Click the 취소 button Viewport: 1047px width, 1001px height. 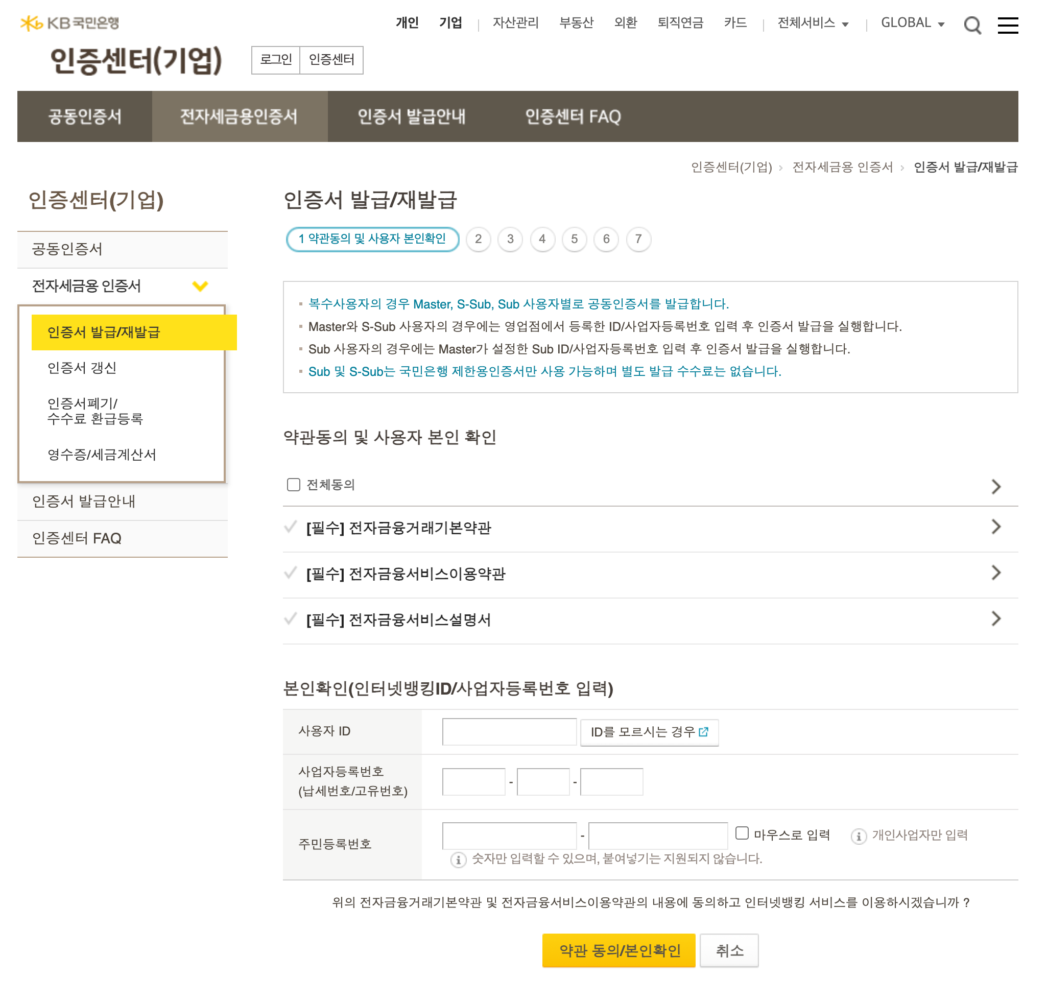tap(728, 950)
